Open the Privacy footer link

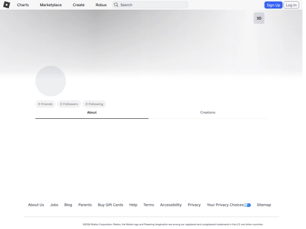pyautogui.click(x=194, y=205)
